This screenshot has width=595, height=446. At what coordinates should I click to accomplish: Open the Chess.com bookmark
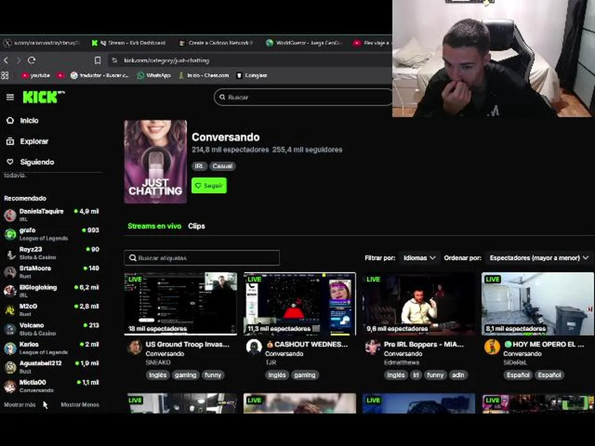[x=204, y=76]
